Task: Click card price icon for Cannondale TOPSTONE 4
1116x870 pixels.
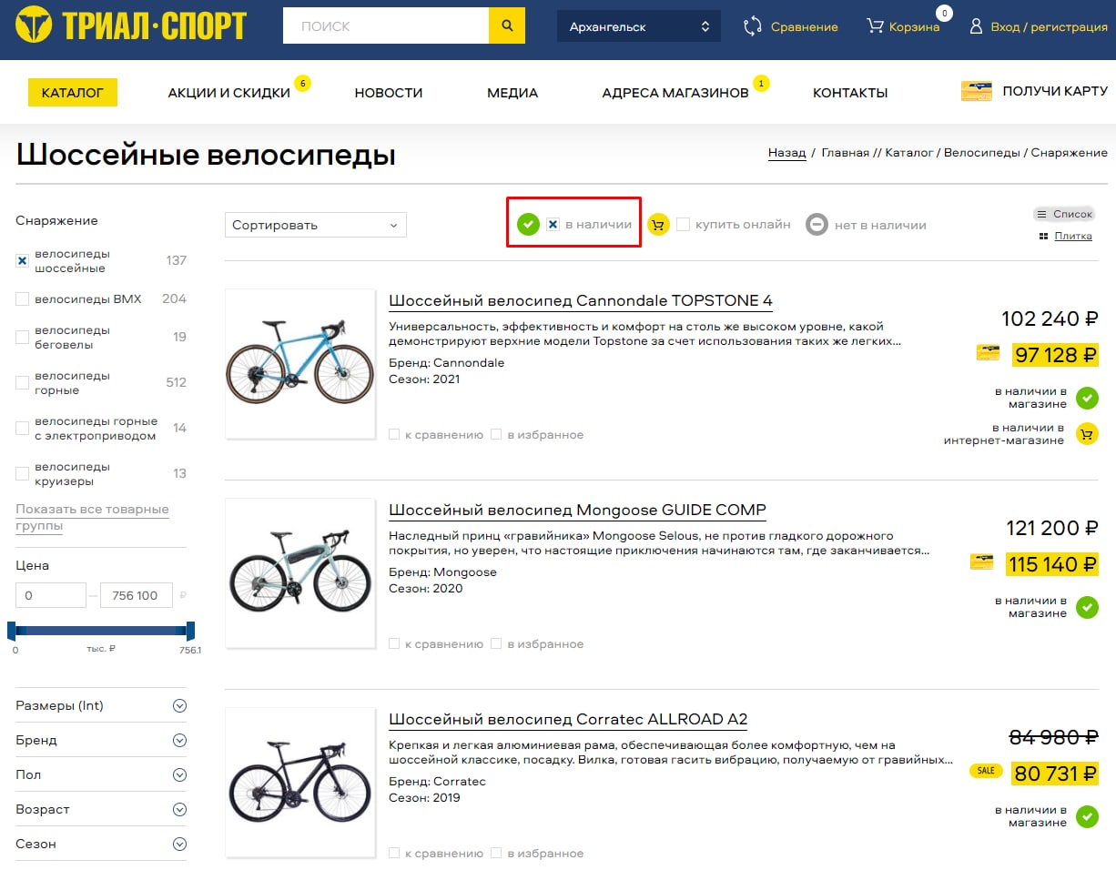Action: coord(988,353)
